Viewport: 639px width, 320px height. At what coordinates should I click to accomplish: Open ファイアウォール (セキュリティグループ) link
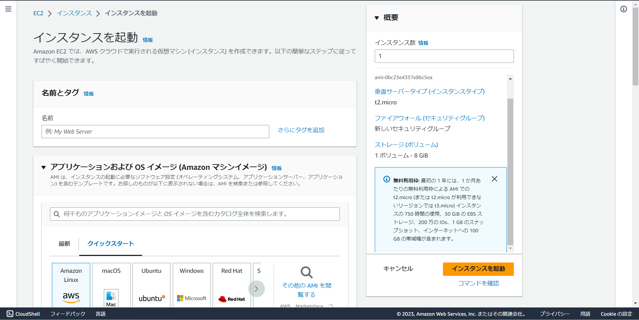pyautogui.click(x=430, y=118)
